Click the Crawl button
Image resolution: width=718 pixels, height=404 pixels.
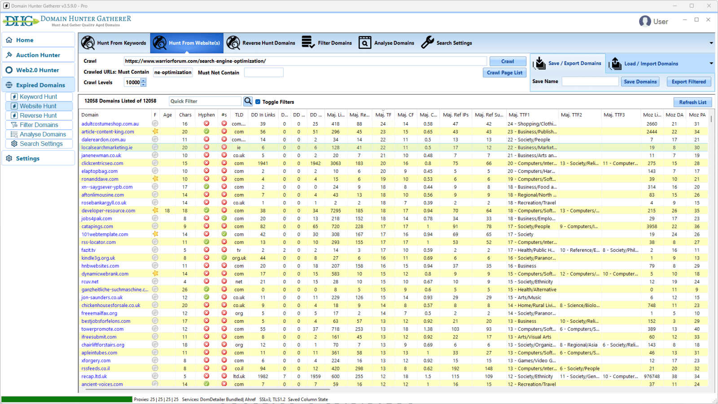[507, 61]
